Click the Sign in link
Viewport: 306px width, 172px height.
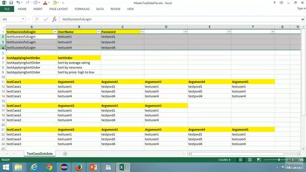tap(301, 9)
